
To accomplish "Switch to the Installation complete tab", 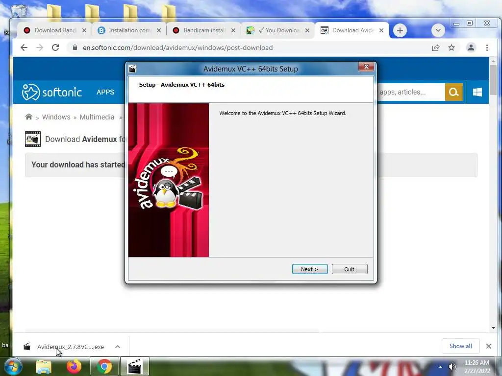I will click(129, 30).
